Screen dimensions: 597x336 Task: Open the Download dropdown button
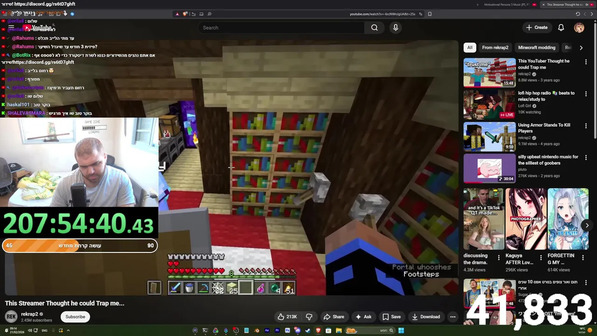(425, 317)
